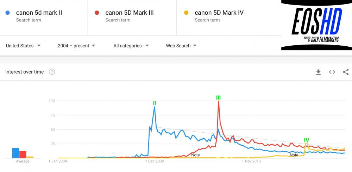Share the interest over time chart

pyautogui.click(x=346, y=72)
